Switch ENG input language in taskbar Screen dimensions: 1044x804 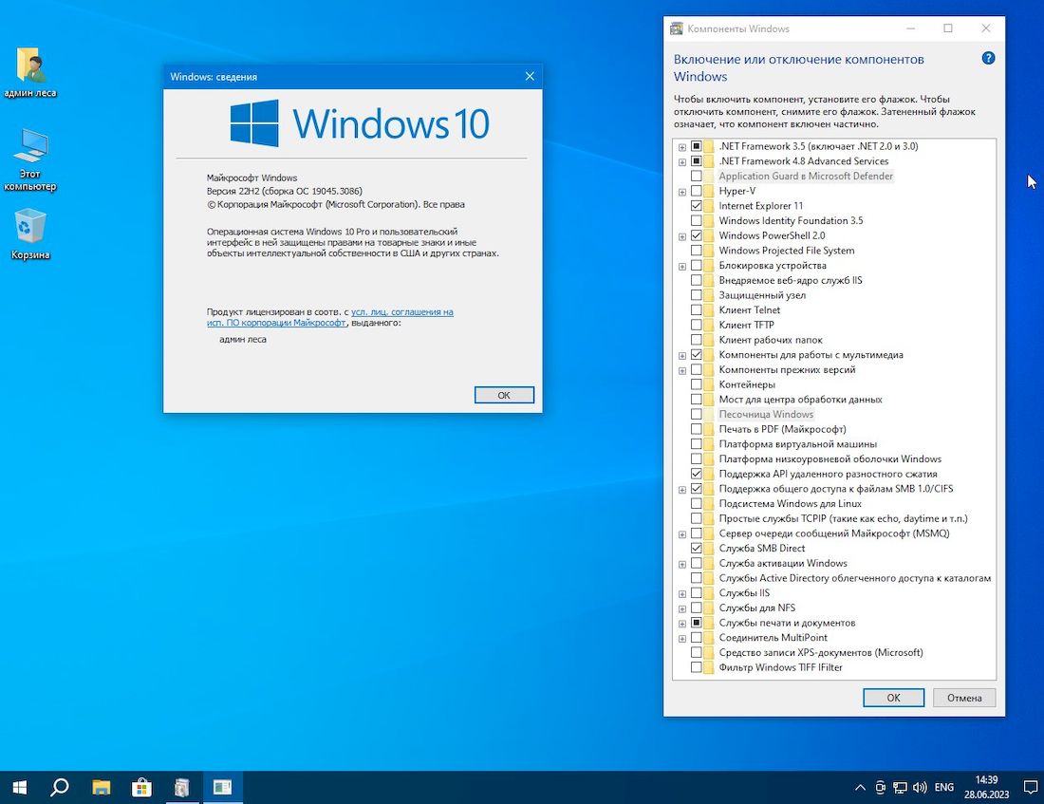944,787
